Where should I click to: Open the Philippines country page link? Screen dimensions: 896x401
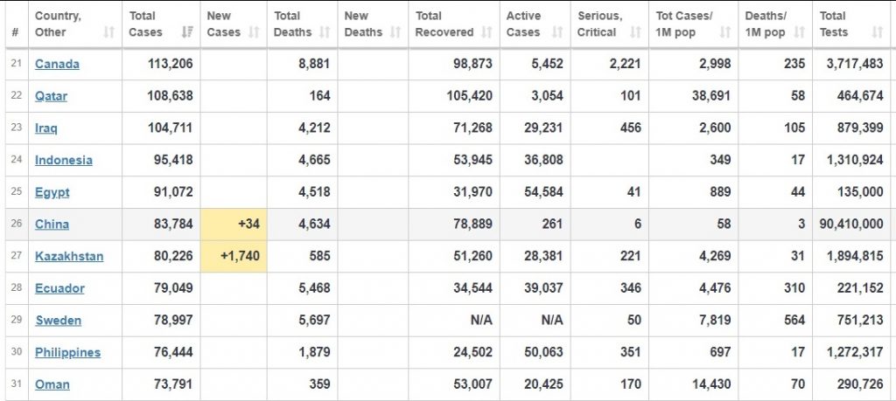click(x=67, y=353)
